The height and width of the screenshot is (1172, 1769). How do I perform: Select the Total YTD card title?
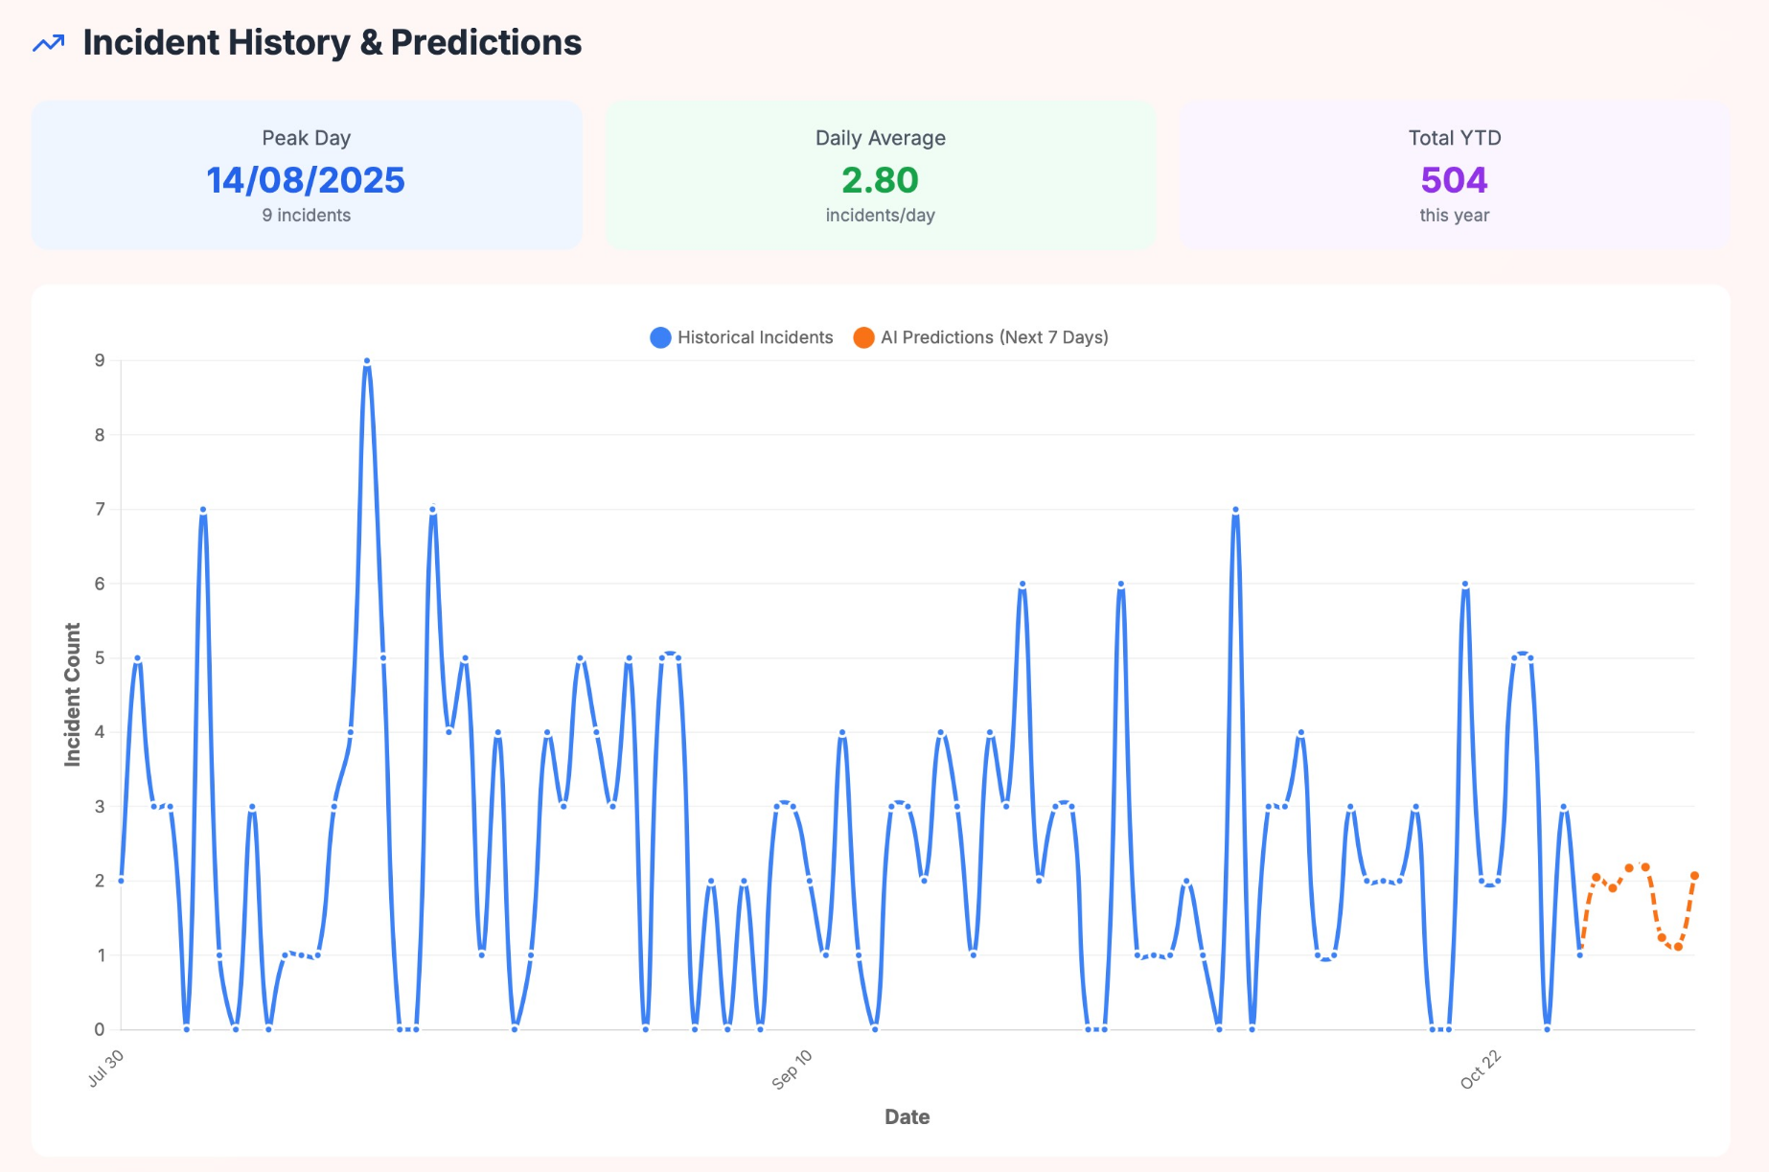coord(1454,138)
